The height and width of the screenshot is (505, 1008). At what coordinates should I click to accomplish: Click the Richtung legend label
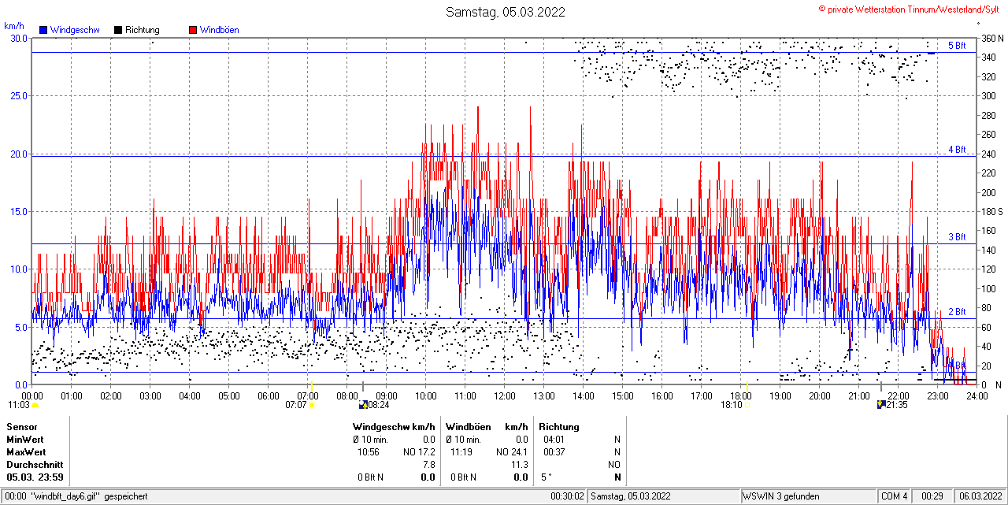pyautogui.click(x=143, y=30)
